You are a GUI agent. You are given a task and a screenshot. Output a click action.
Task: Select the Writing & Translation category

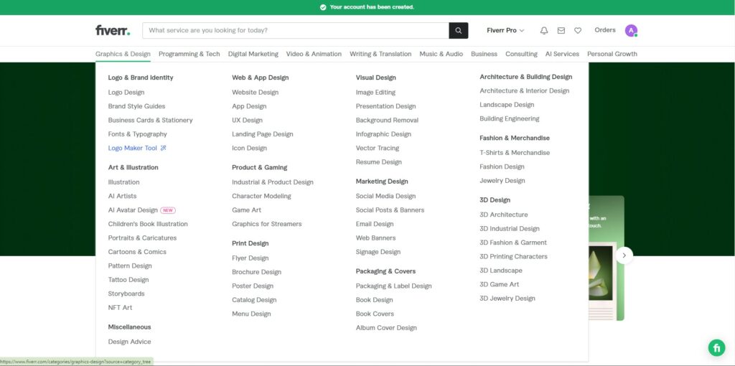click(380, 54)
